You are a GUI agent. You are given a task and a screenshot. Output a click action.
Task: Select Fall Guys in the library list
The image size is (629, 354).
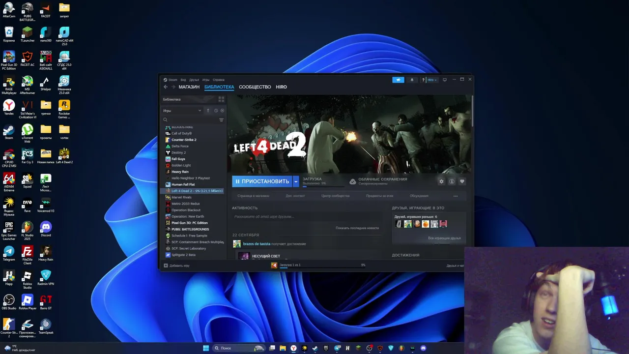point(178,159)
